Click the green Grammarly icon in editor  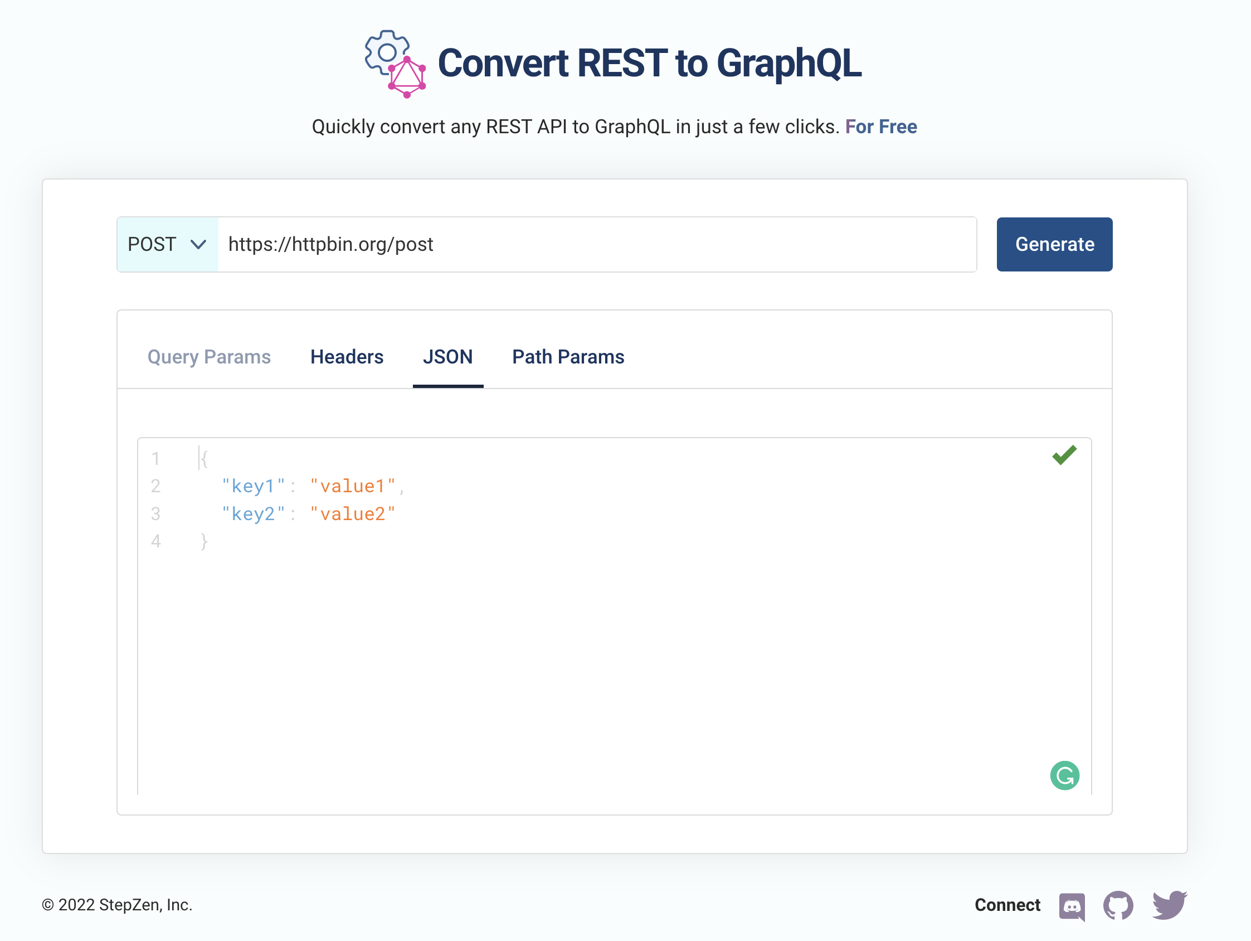pos(1064,775)
